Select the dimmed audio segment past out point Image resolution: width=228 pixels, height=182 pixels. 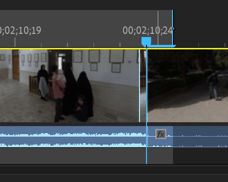(200, 137)
